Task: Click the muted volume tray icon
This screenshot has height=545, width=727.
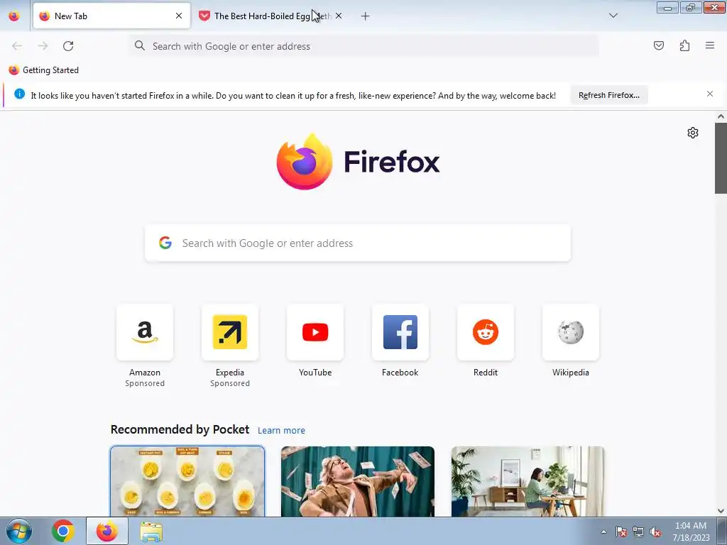Action: (x=655, y=532)
